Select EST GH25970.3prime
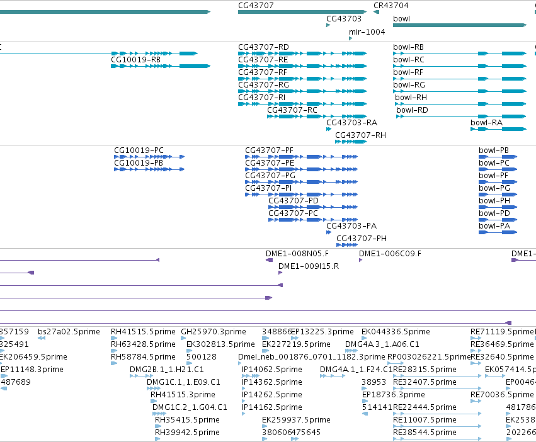Viewport: 536px width, 442px height. click(x=183, y=338)
